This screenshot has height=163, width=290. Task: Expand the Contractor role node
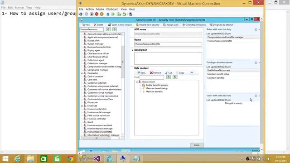tap(82, 73)
